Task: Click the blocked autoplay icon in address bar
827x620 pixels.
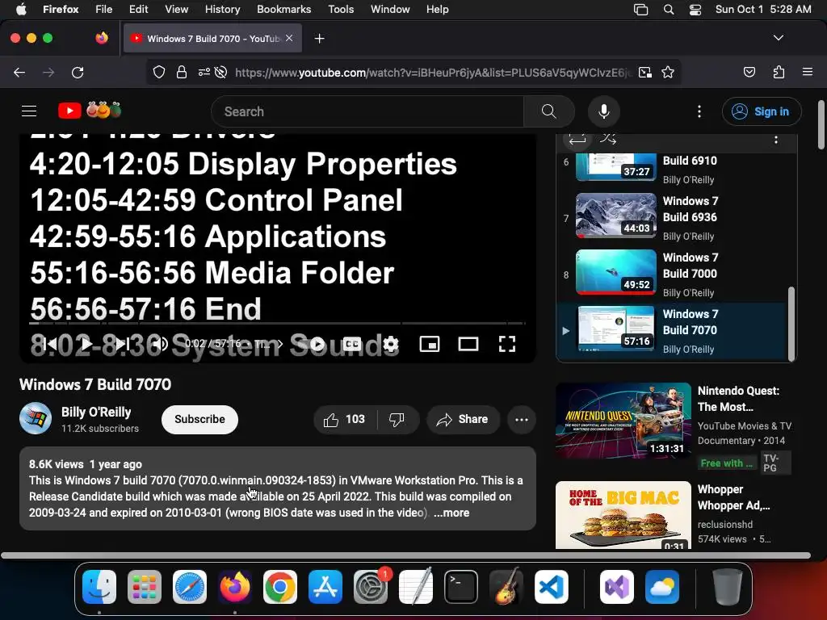Action: pyautogui.click(x=221, y=72)
